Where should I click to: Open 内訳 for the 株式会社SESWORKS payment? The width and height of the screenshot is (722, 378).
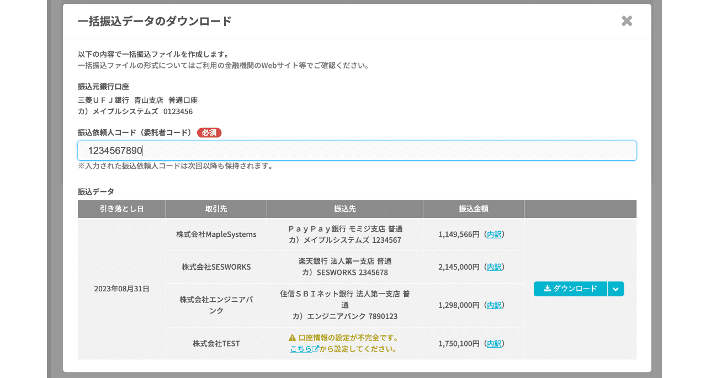coord(493,267)
